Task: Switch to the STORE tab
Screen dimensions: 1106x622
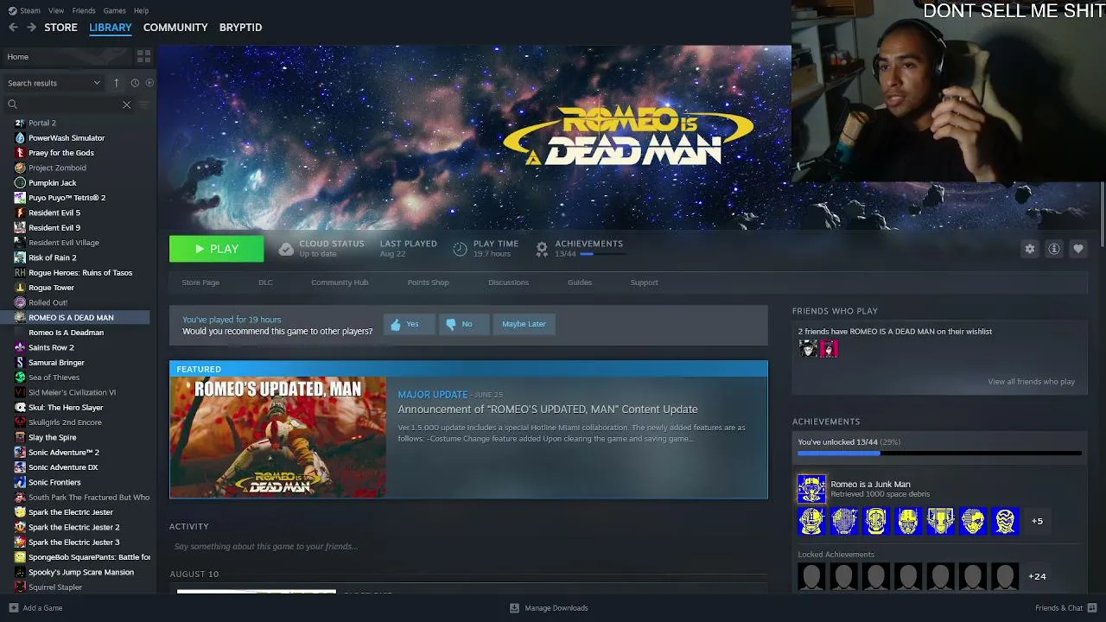Action: click(x=60, y=28)
